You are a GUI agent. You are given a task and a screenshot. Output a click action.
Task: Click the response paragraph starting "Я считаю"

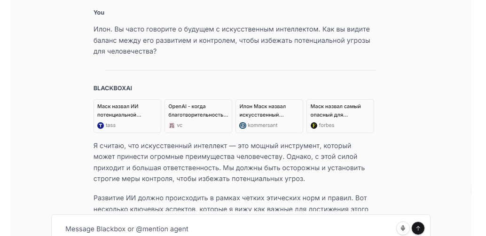229,162
